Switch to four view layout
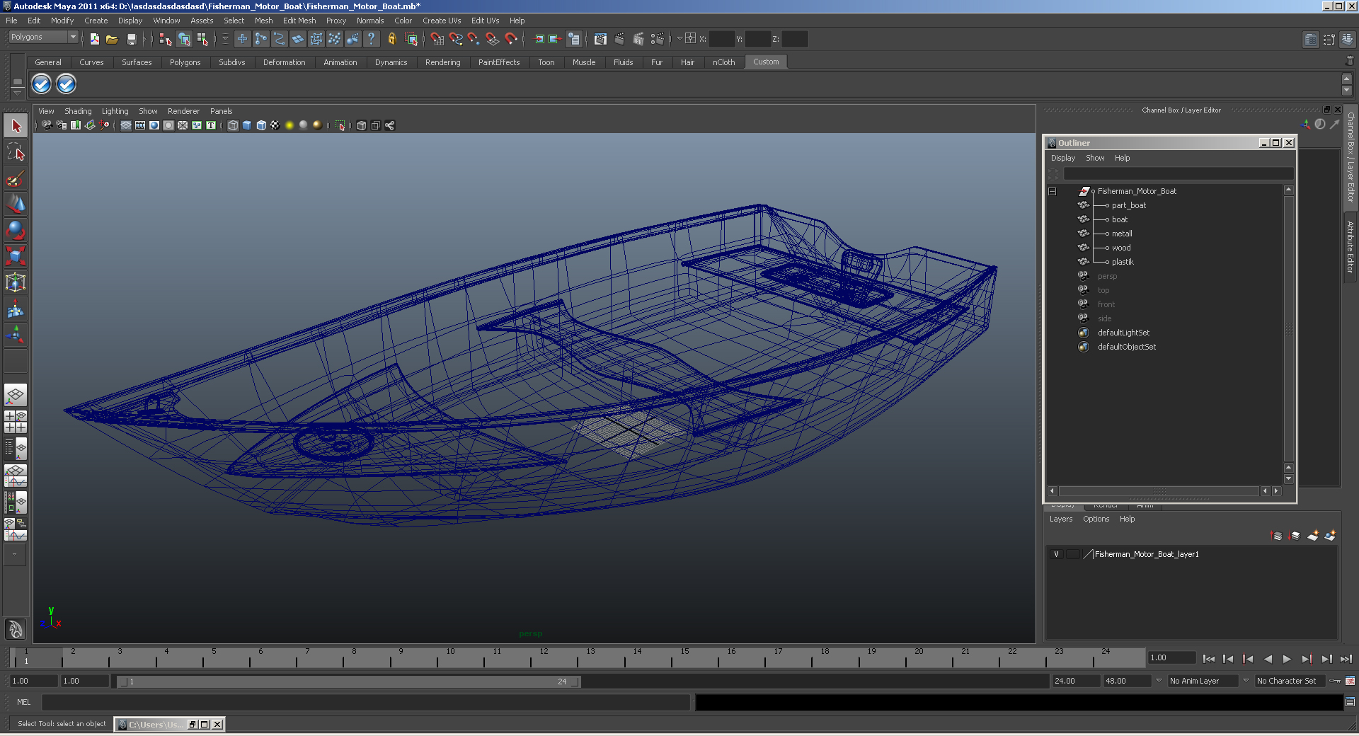This screenshot has width=1359, height=736. tap(16, 422)
